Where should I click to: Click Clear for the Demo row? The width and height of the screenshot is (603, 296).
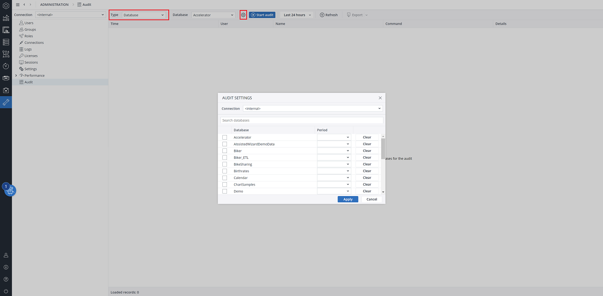tap(367, 191)
